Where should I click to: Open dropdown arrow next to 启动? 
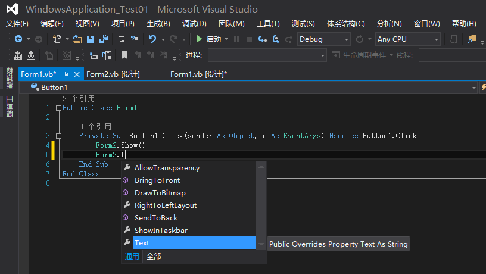[226, 39]
